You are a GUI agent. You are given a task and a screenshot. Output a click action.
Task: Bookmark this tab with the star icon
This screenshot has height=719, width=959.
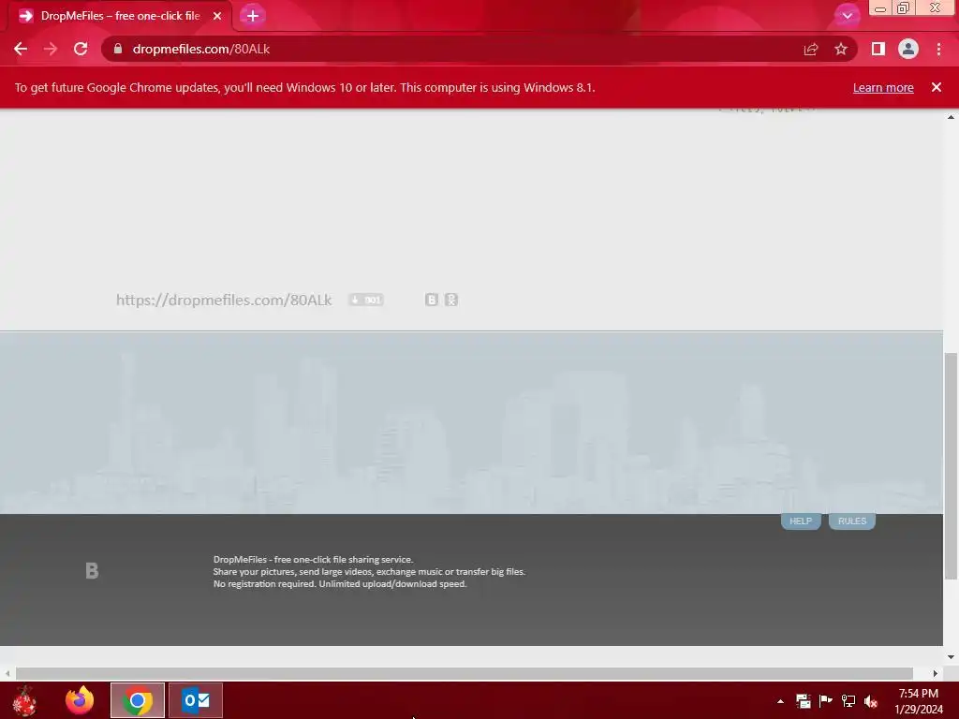(841, 49)
